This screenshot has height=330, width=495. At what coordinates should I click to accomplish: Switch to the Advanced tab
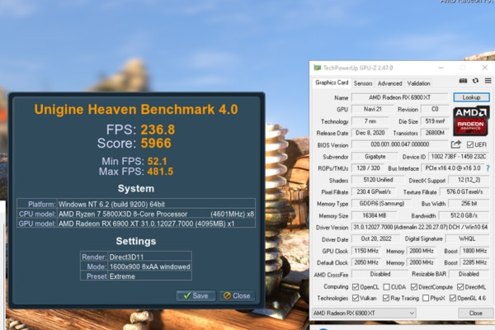[390, 83]
